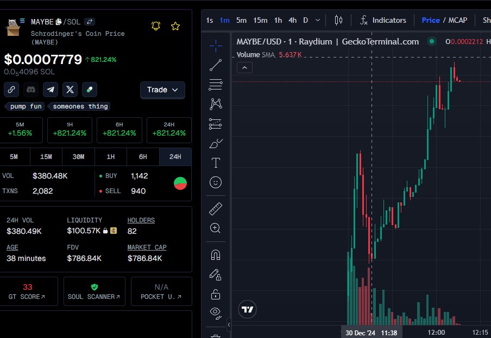
Task: Open the Indicators dialog
Action: (x=383, y=20)
